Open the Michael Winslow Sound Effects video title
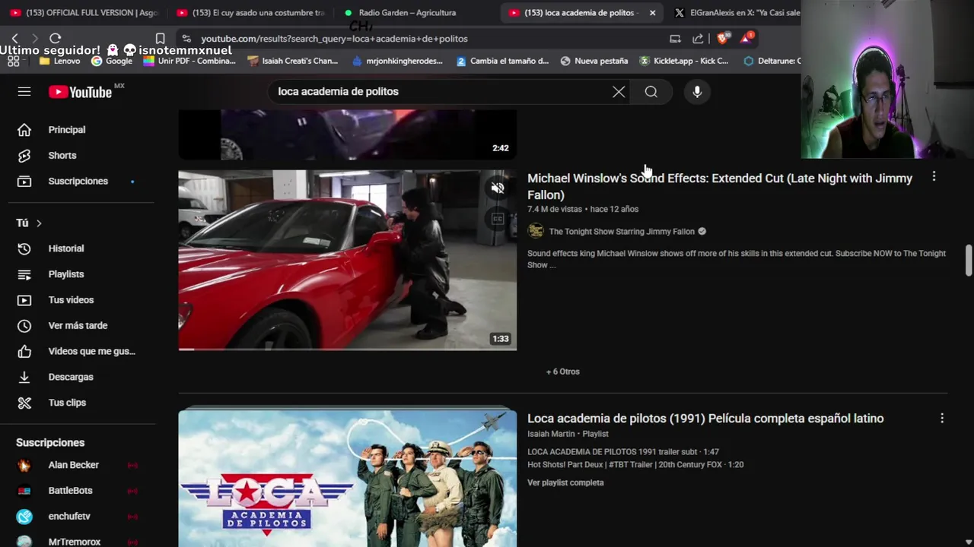This screenshot has height=547, width=974. [720, 187]
